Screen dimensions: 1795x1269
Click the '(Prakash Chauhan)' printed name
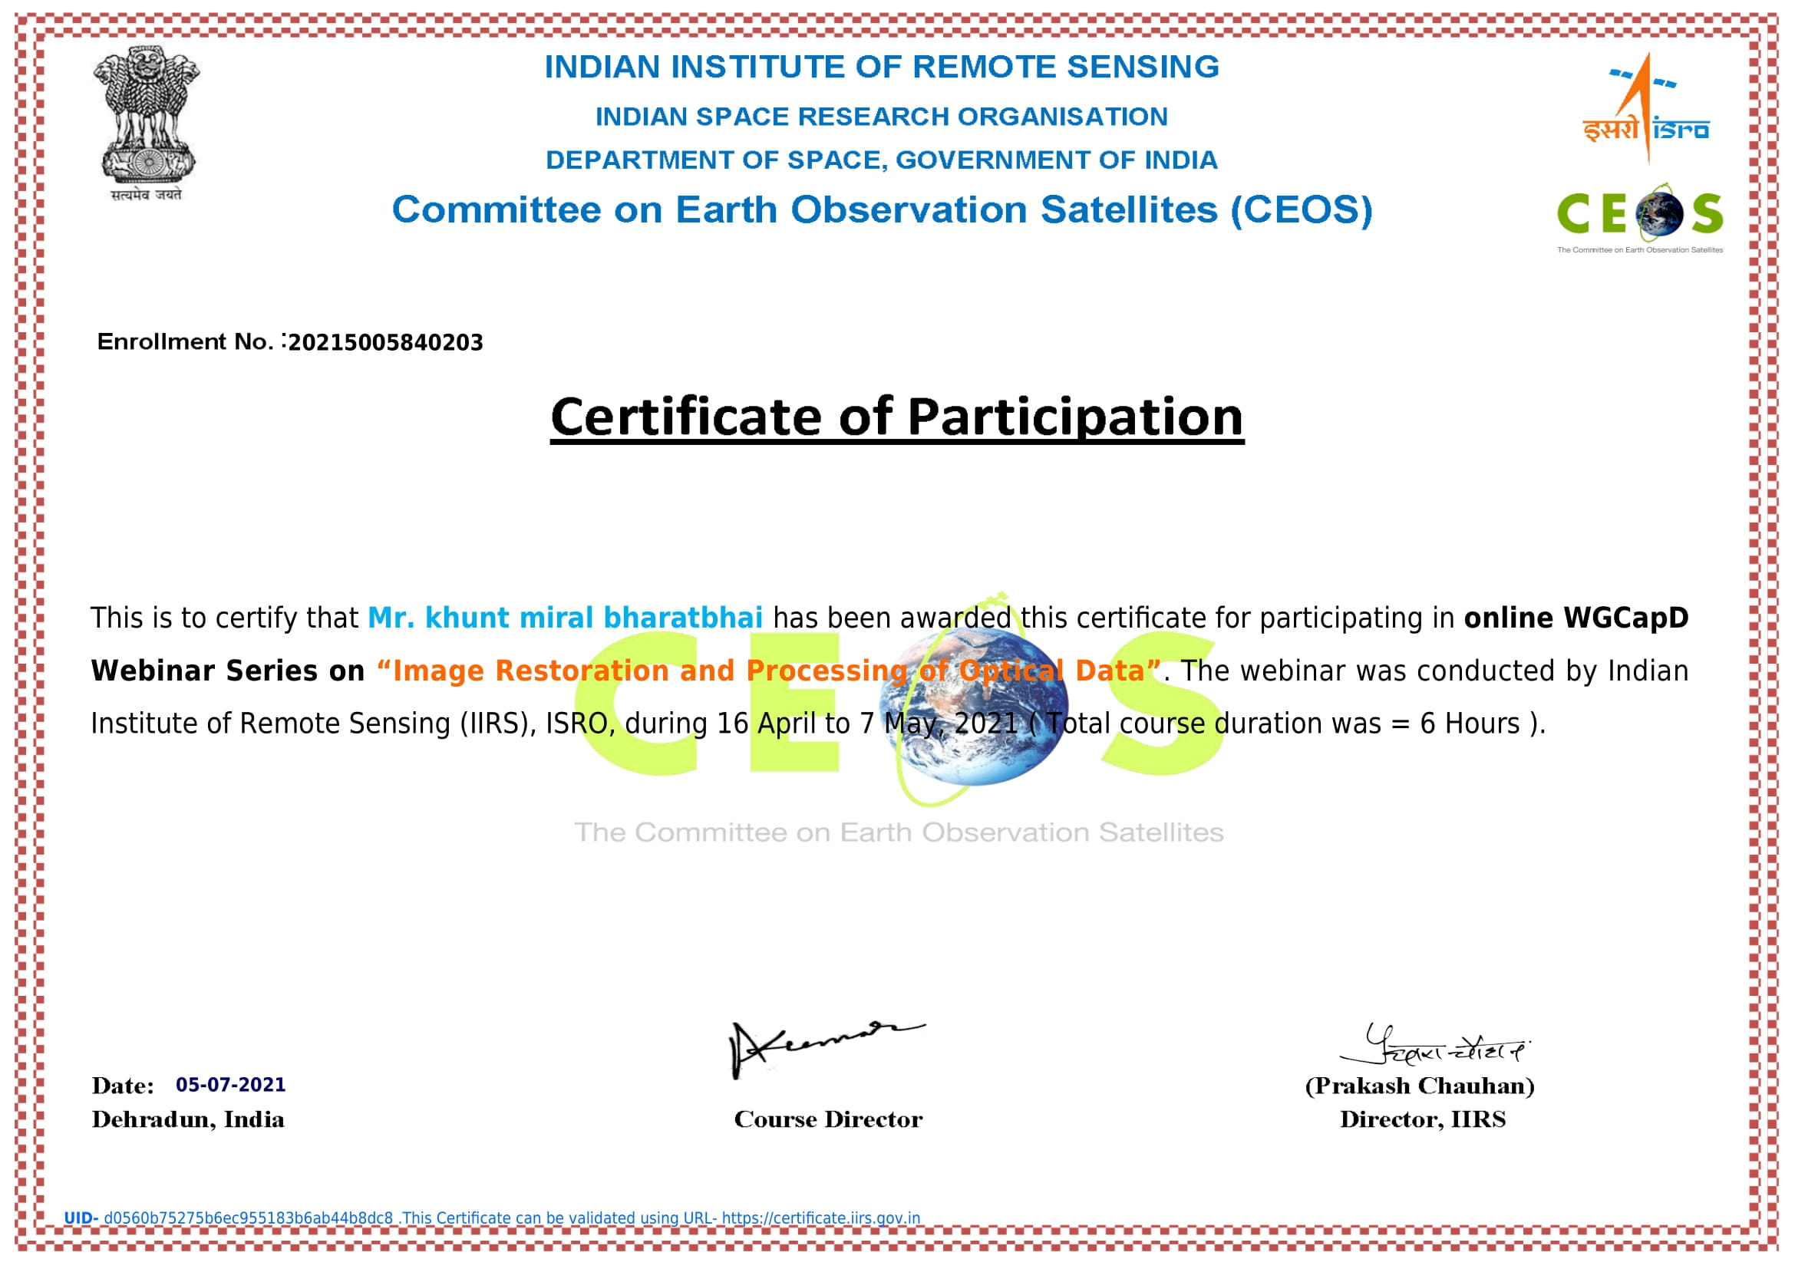coord(1420,1086)
